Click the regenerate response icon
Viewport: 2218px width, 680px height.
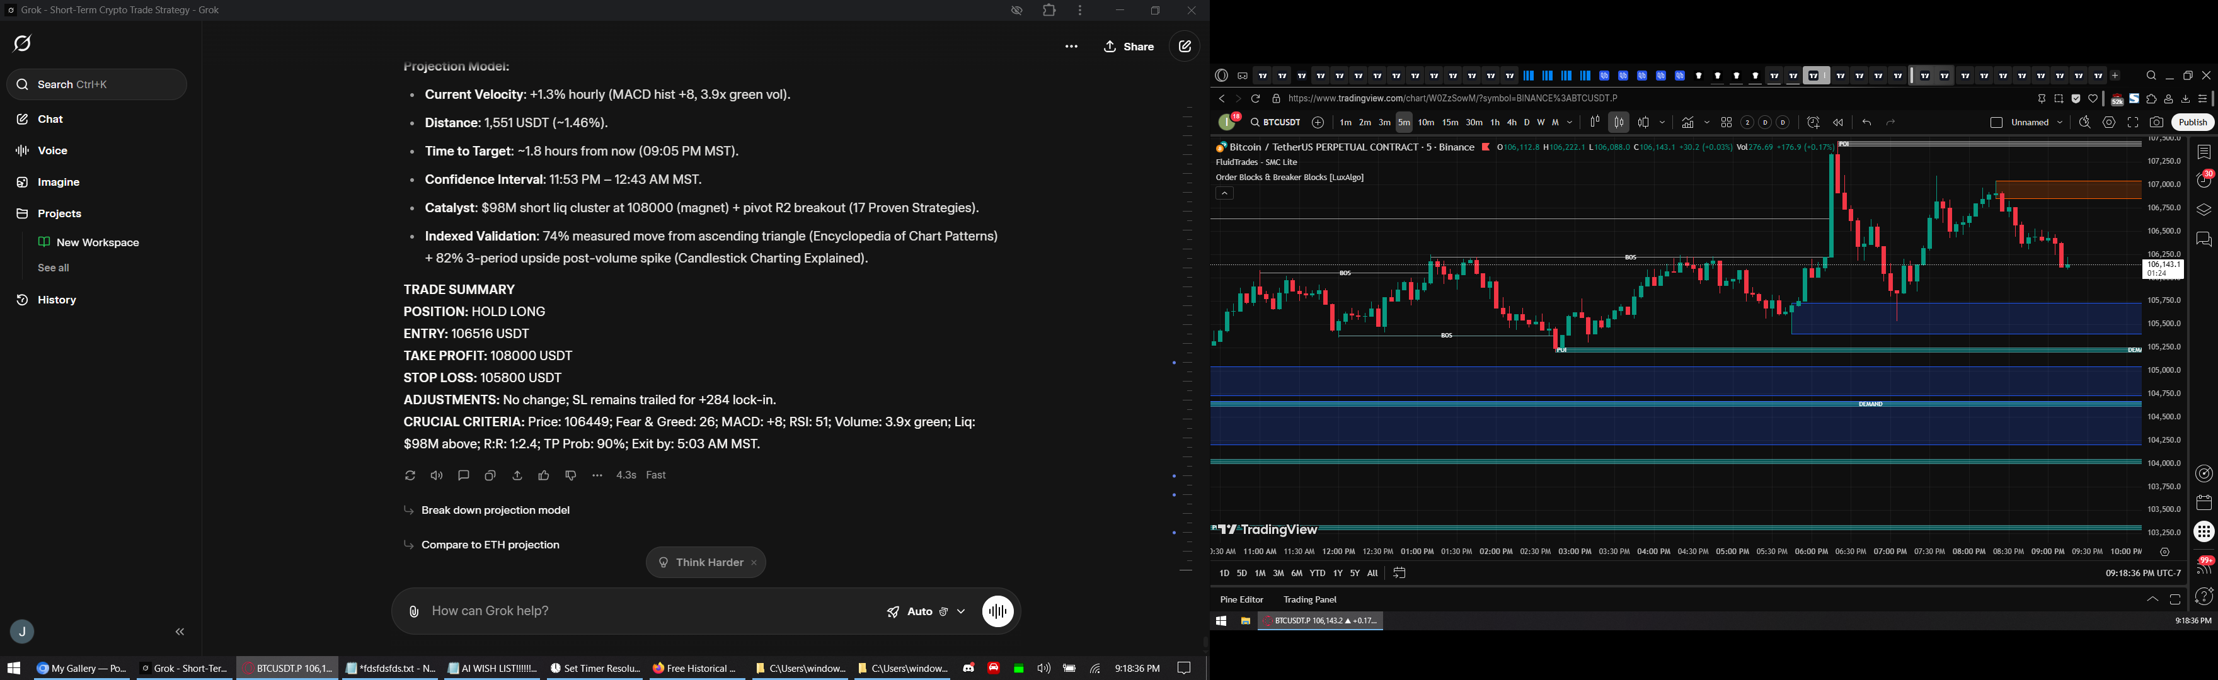(x=410, y=476)
